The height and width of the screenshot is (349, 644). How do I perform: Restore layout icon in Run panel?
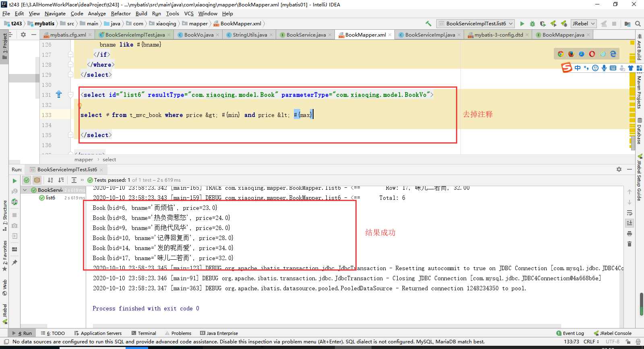(x=14, y=249)
